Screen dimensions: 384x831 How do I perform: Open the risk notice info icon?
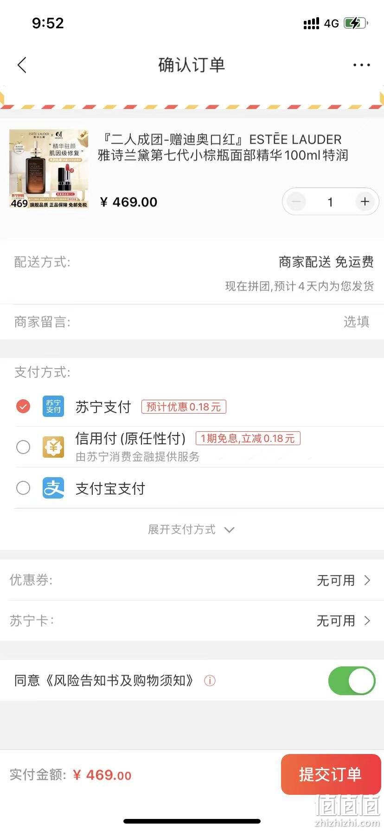tap(210, 680)
